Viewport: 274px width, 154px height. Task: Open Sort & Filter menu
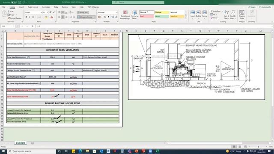pos(226,15)
